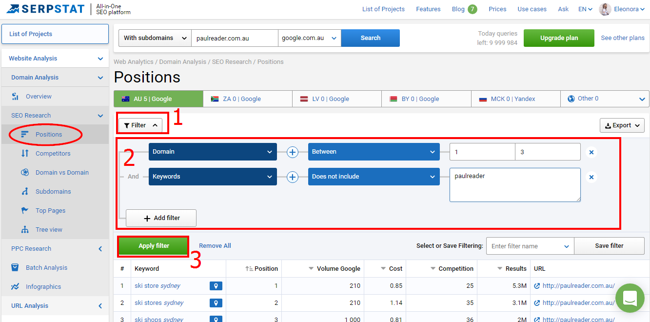Open the Domain filter parameter dropdown
This screenshot has width=650, height=322.
click(x=213, y=152)
